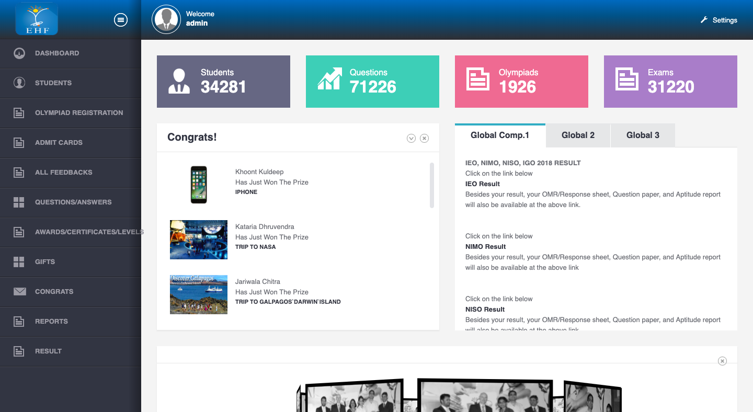Click the Gifts grid icon in sidebar
The image size is (753, 412).
pyautogui.click(x=19, y=262)
